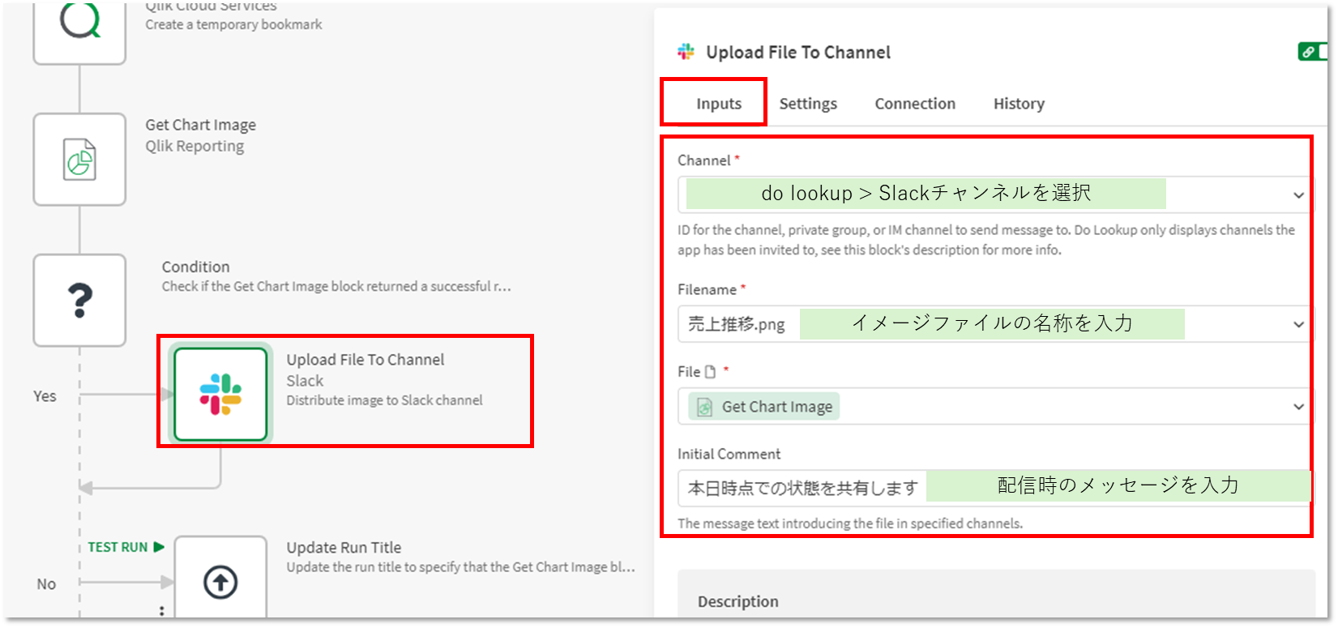This screenshot has height=628, width=1338.
Task: Click the Get Chart Image chip in File
Action: 764,407
